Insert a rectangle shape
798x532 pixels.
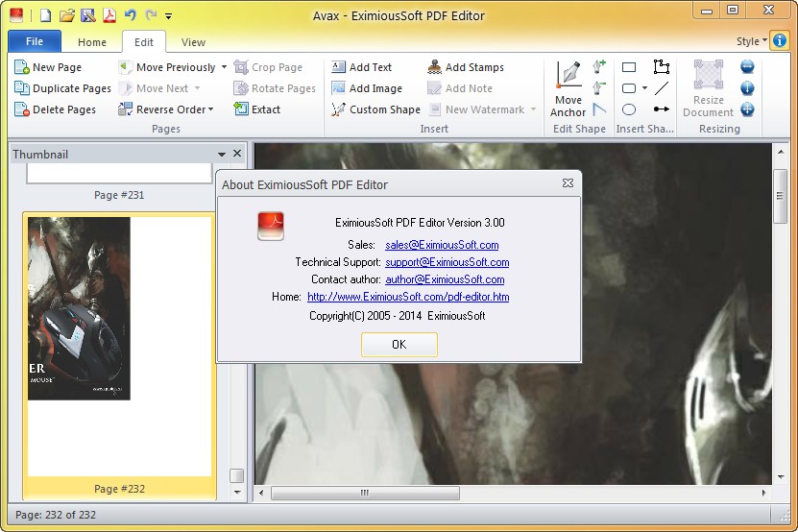(x=629, y=67)
